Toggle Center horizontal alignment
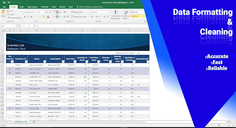This screenshot has width=236, height=128. (57, 17)
